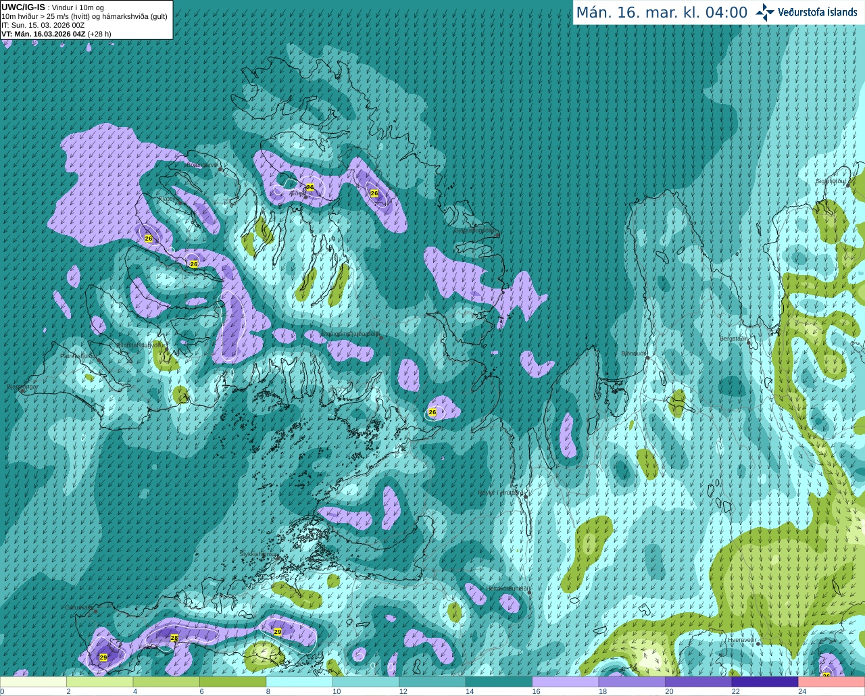865x696 pixels.
Task: Click the 22–24 m/s dark indigo legend swatch
Action: click(765, 682)
